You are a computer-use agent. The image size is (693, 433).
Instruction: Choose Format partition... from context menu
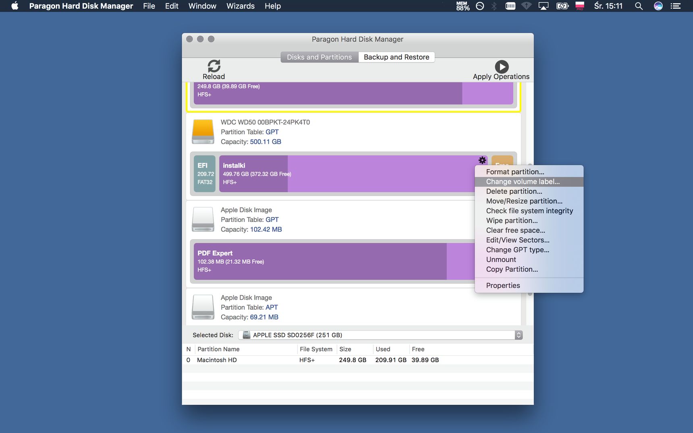[529, 172]
